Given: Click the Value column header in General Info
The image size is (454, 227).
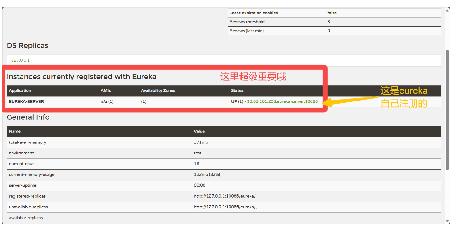Looking at the screenshot, I should pyautogui.click(x=199, y=131).
